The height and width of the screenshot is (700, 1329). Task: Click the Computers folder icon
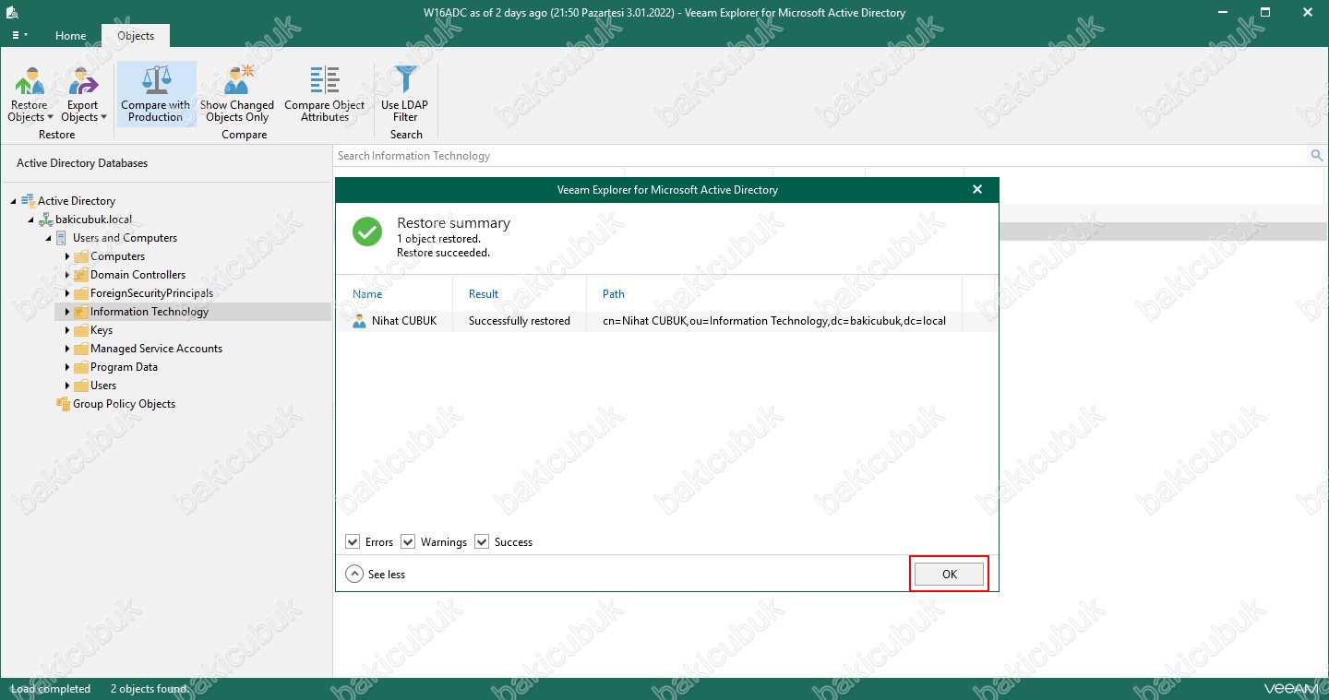81,256
